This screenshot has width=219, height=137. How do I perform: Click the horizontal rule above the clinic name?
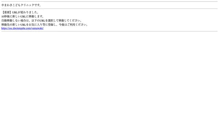tap(109, 1)
